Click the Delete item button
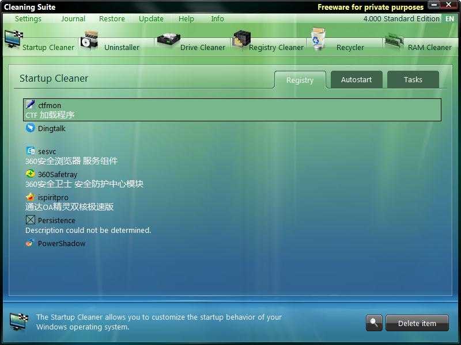The width and height of the screenshot is (461, 345). pos(417,323)
